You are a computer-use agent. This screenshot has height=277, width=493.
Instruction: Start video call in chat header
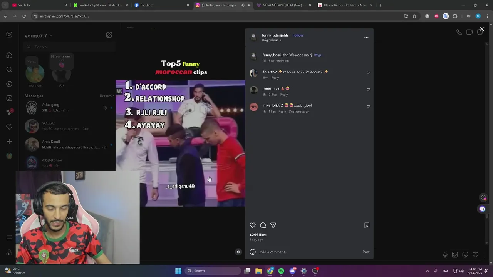pos(470,32)
